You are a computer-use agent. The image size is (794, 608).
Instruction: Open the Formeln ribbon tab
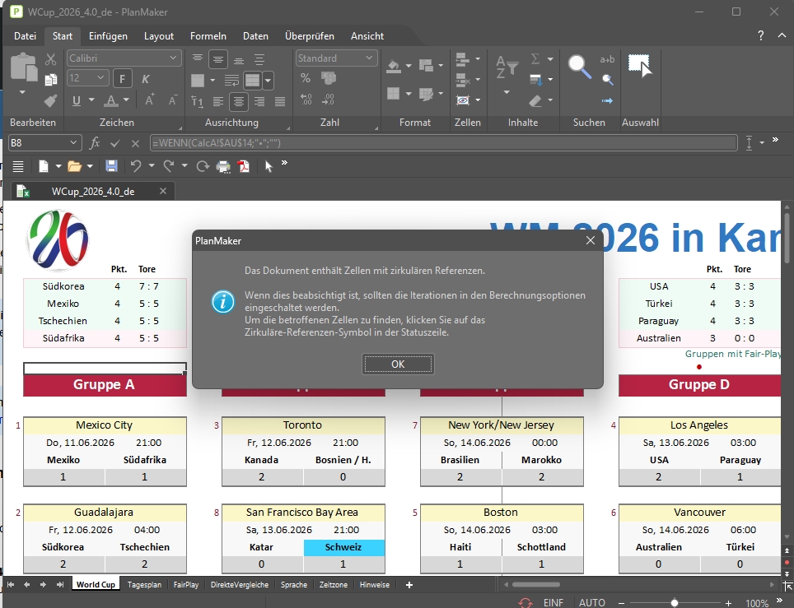click(x=208, y=36)
